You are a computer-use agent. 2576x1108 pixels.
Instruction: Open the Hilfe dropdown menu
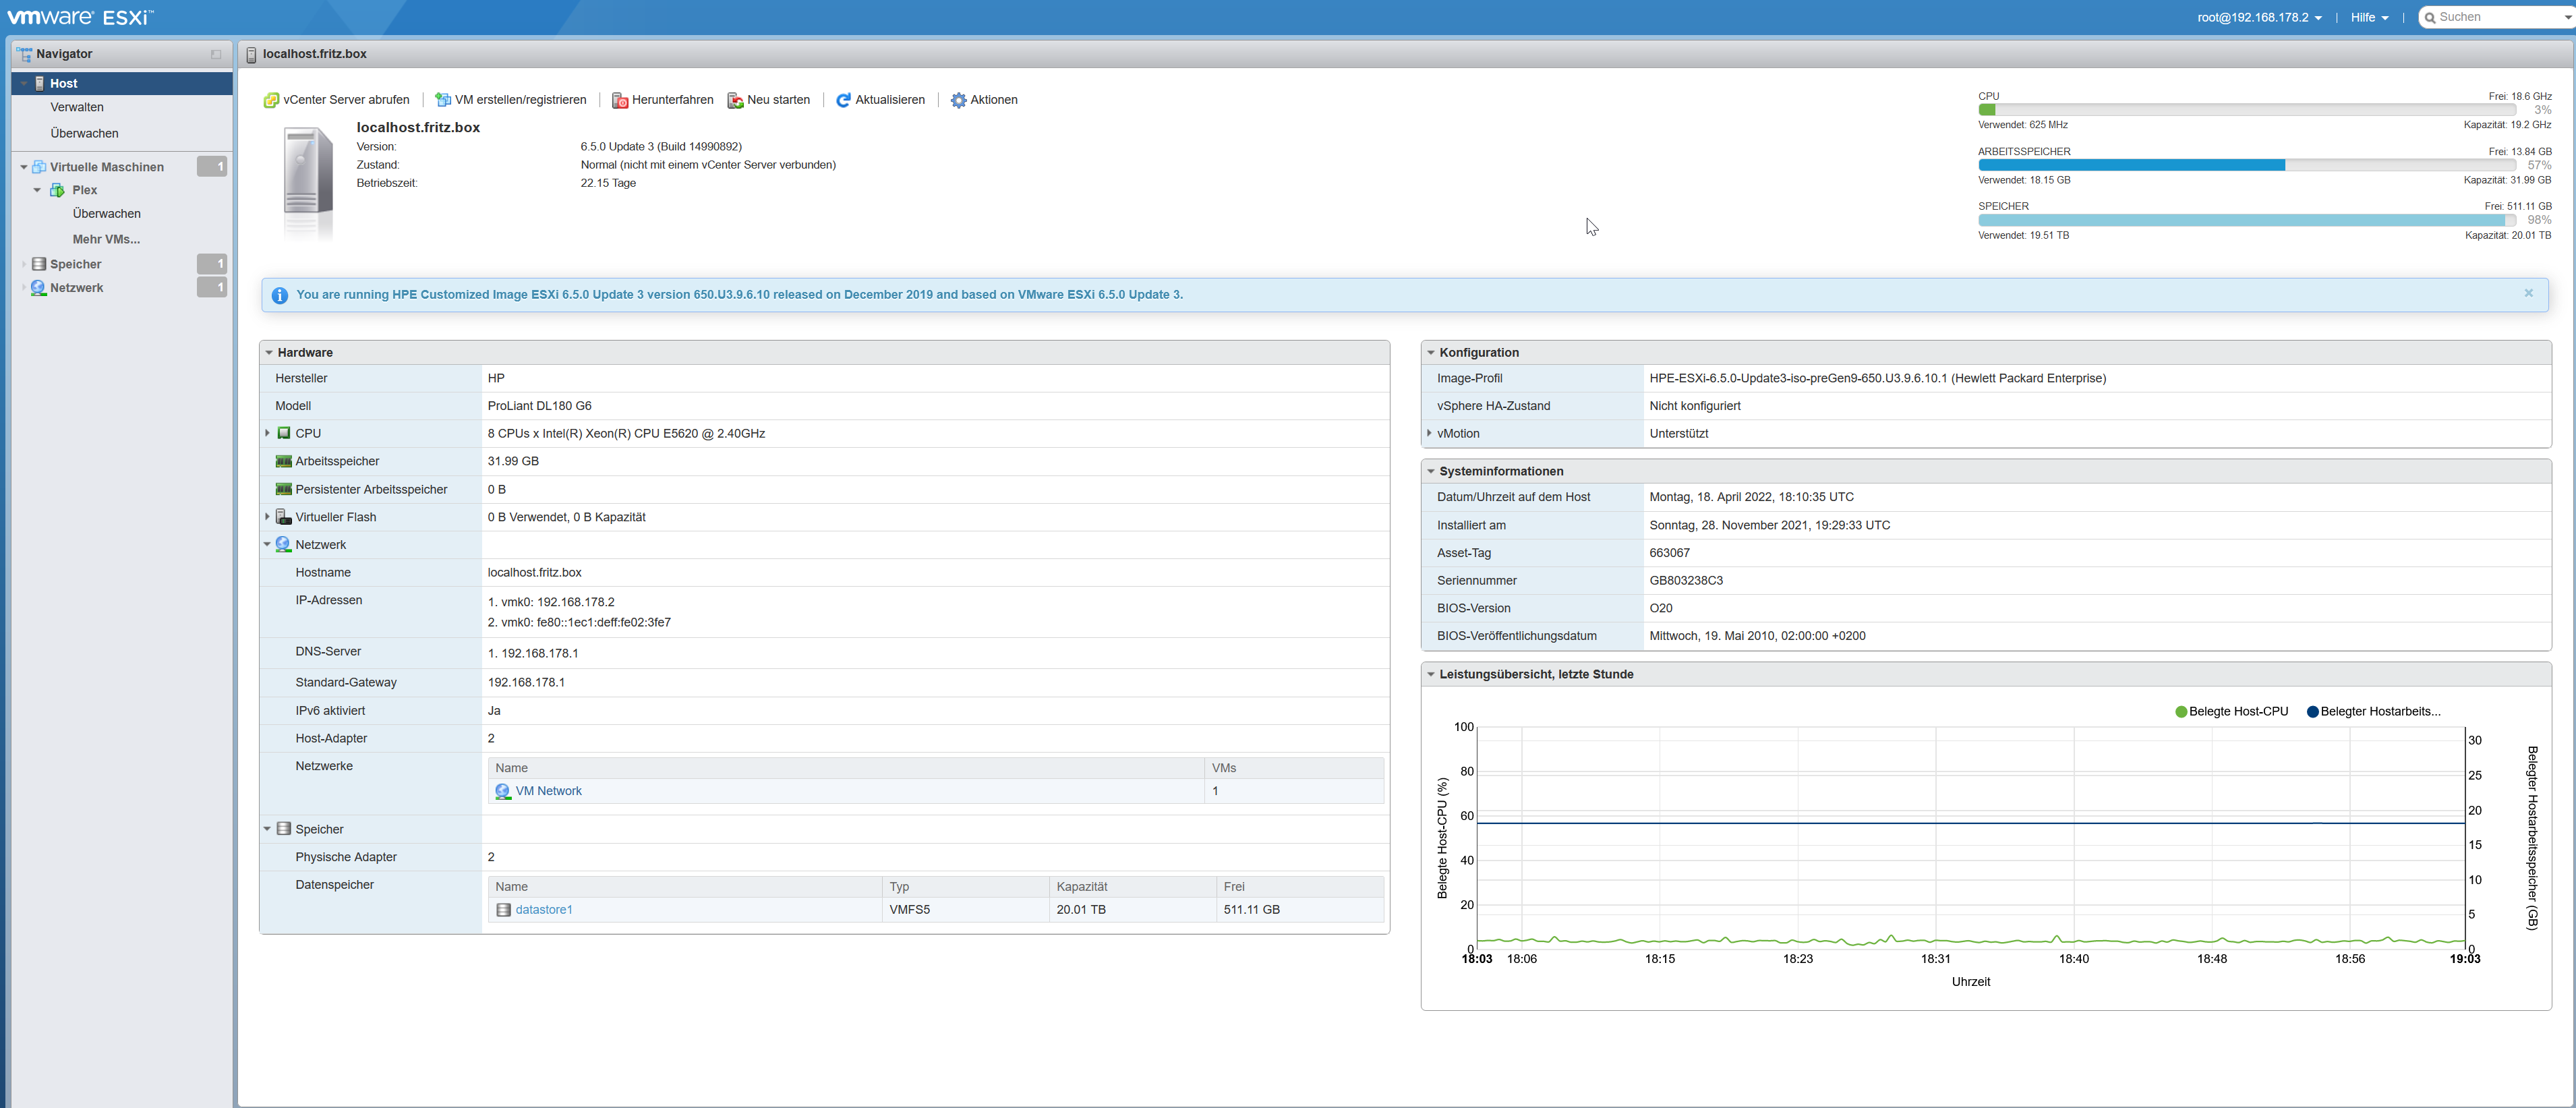pos(2369,18)
